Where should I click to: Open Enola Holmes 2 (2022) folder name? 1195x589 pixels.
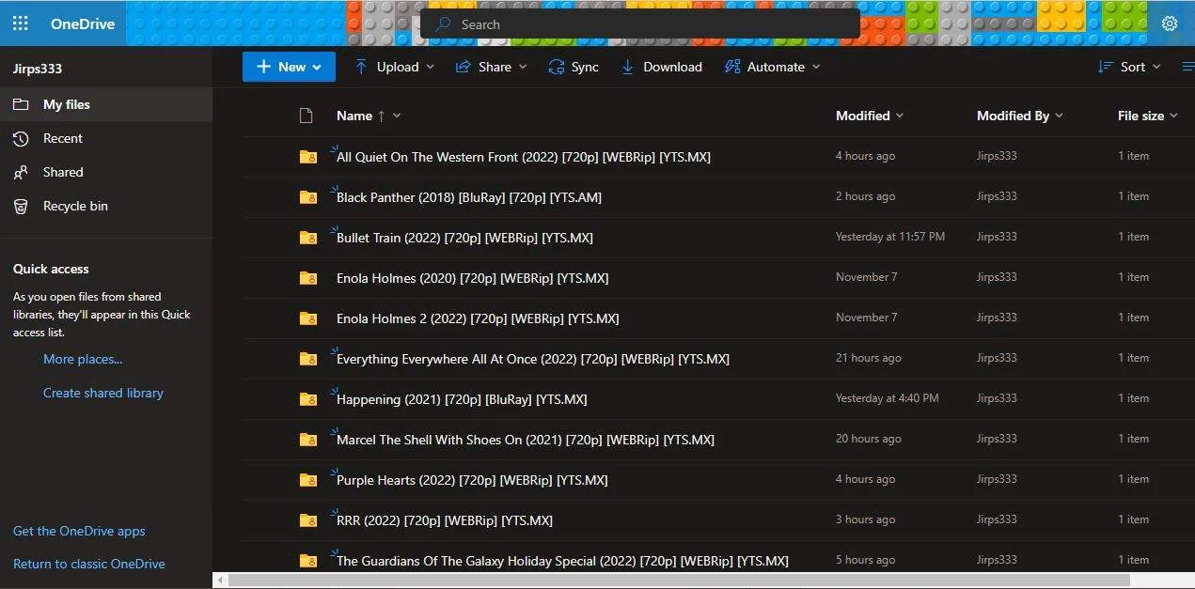(478, 318)
